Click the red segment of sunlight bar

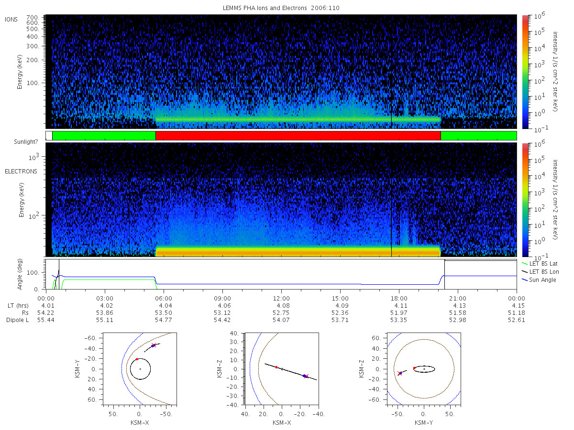coord(298,136)
